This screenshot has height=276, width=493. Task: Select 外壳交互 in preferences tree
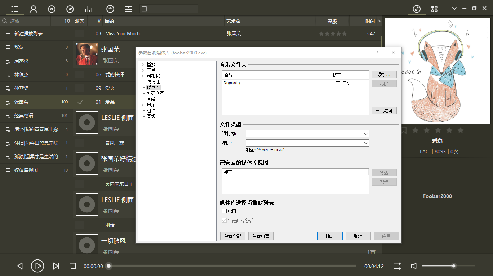155,93
